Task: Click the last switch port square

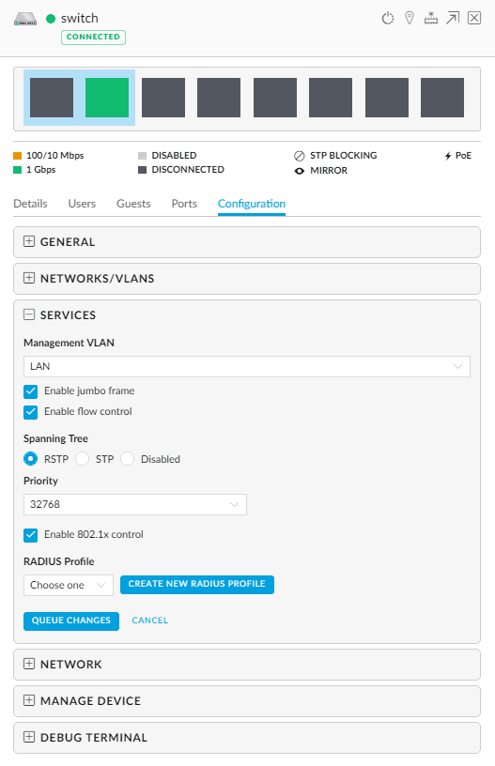Action: pyautogui.click(x=442, y=98)
